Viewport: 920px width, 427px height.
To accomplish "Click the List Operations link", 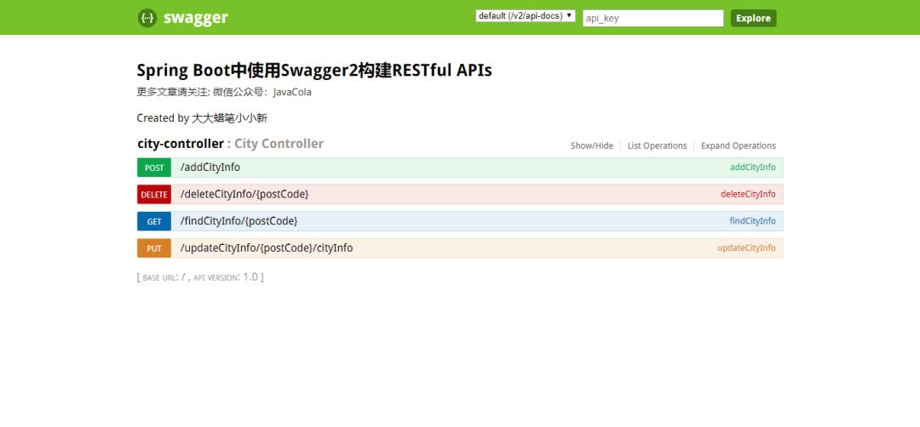I will pos(657,145).
